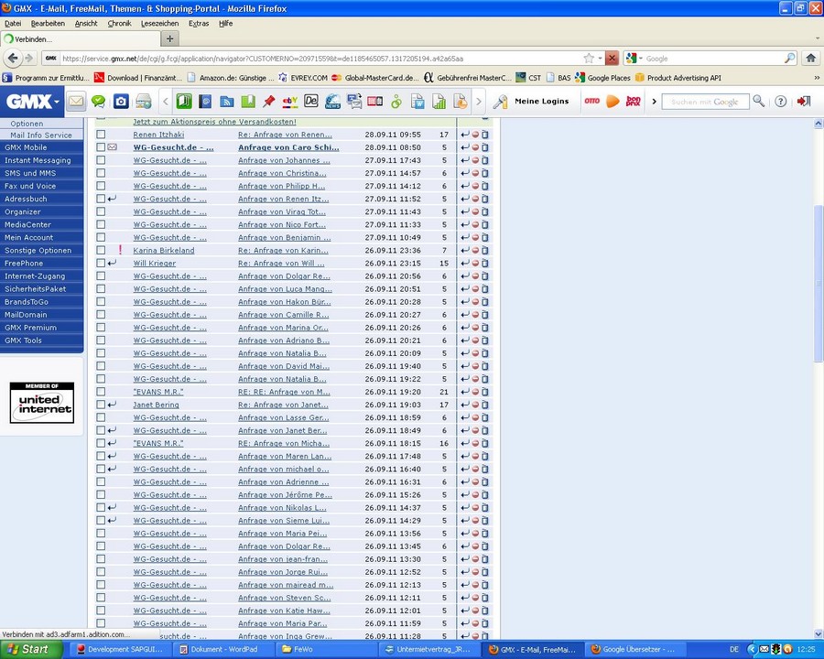Screen dimensions: 824x659
Task: Open the Chronik menu in Firefox
Action: click(119, 23)
